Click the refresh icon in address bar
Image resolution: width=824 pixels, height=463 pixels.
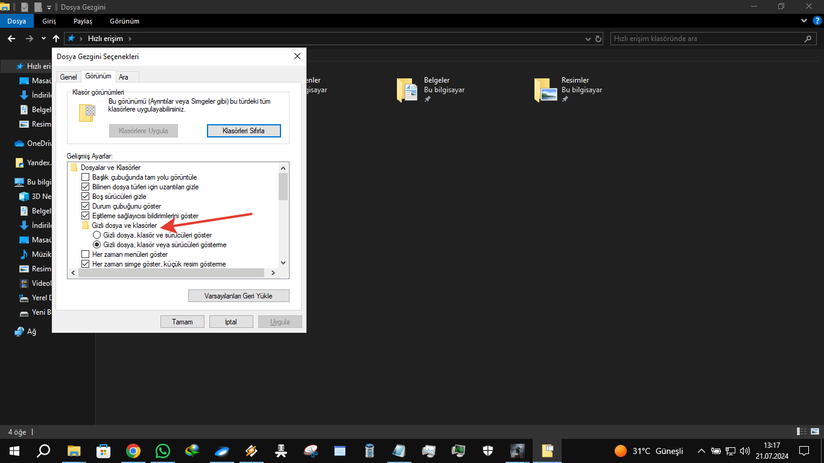(x=598, y=39)
